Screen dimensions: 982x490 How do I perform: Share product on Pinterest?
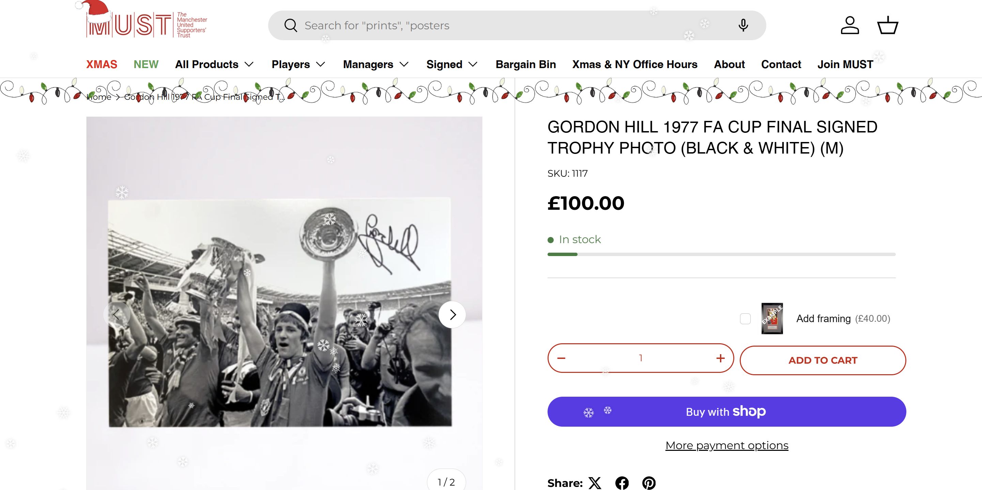click(649, 483)
